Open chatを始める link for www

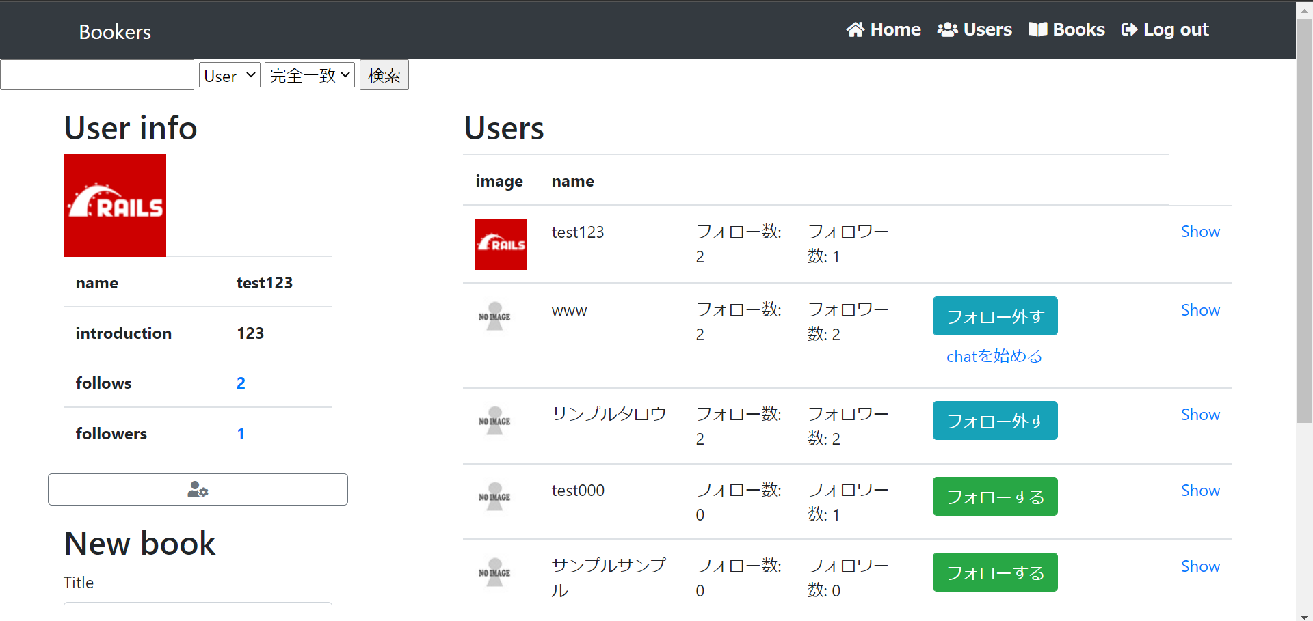click(x=993, y=355)
